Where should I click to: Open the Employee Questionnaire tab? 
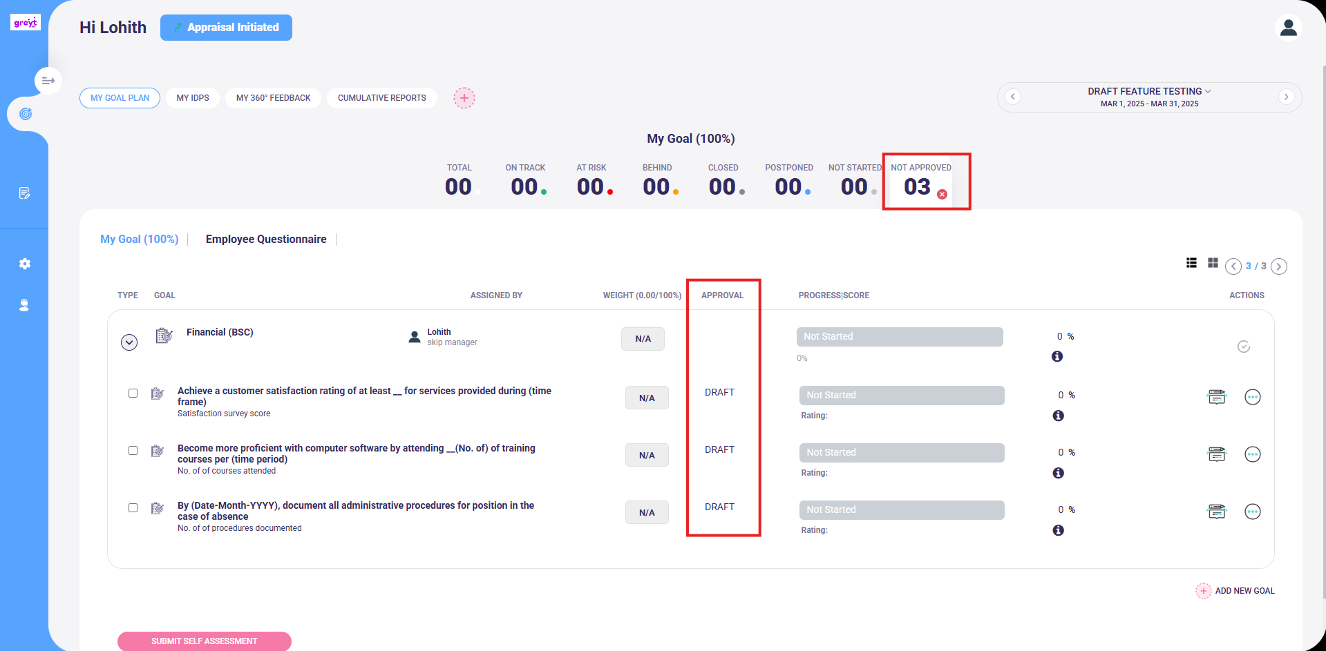pyautogui.click(x=266, y=239)
